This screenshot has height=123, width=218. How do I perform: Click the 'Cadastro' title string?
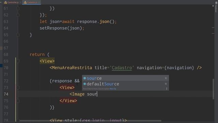click(122, 68)
